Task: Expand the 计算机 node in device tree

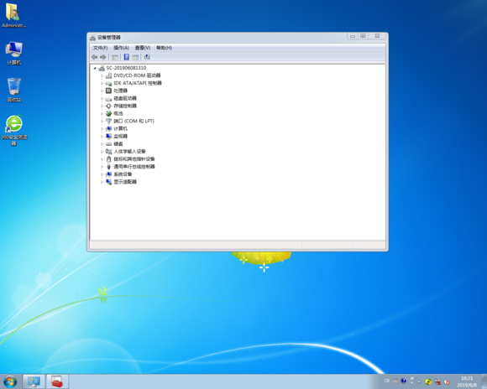Action: pos(102,129)
